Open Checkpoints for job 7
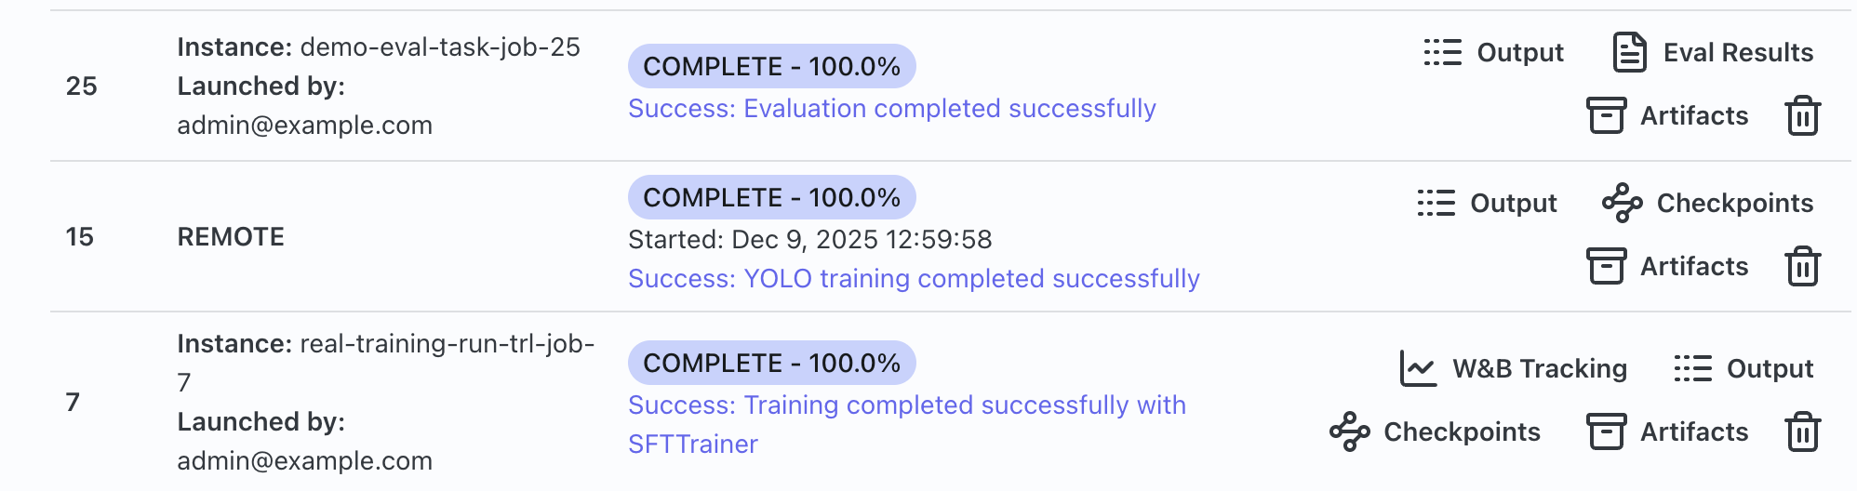This screenshot has width=1857, height=491. pos(1436,432)
